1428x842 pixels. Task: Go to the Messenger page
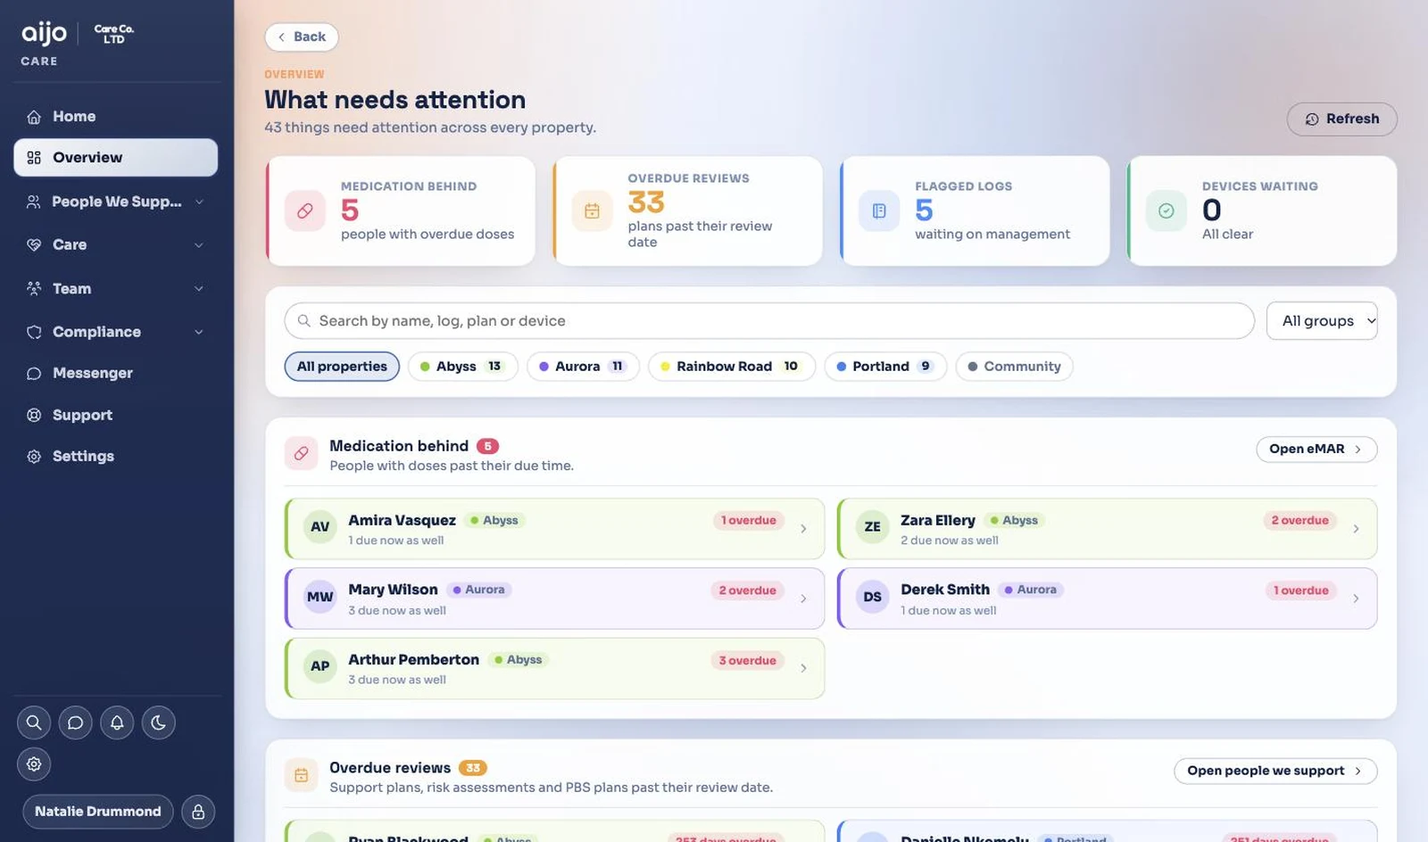116,374
